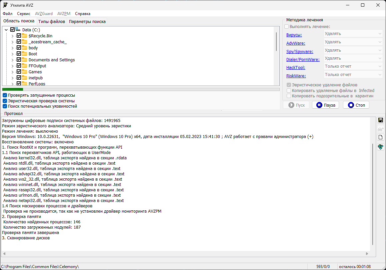386x270 pixels.
Task: Click the blank page icon beside protocol
Action: [380, 137]
